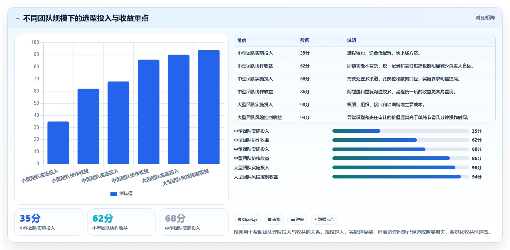
Task: Select the 数据卡片 tag chip
Action: 324,219
